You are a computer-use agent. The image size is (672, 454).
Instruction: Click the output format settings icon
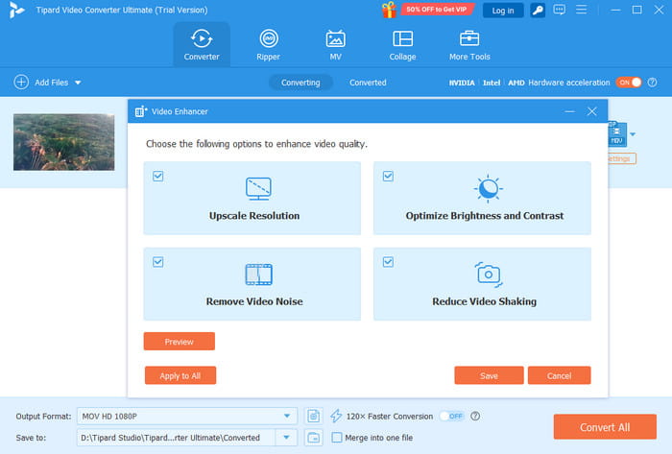[x=313, y=416]
